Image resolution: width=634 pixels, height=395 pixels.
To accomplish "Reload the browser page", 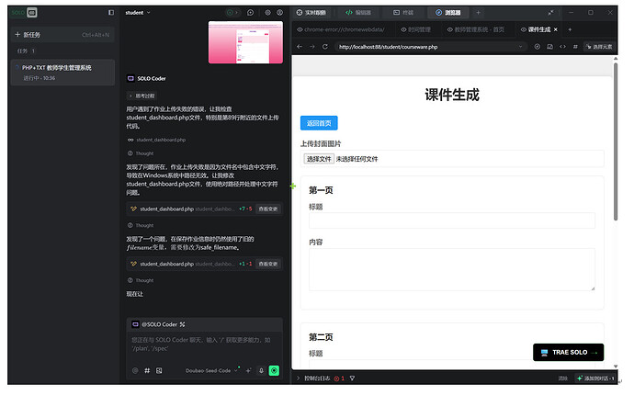I will tap(325, 46).
